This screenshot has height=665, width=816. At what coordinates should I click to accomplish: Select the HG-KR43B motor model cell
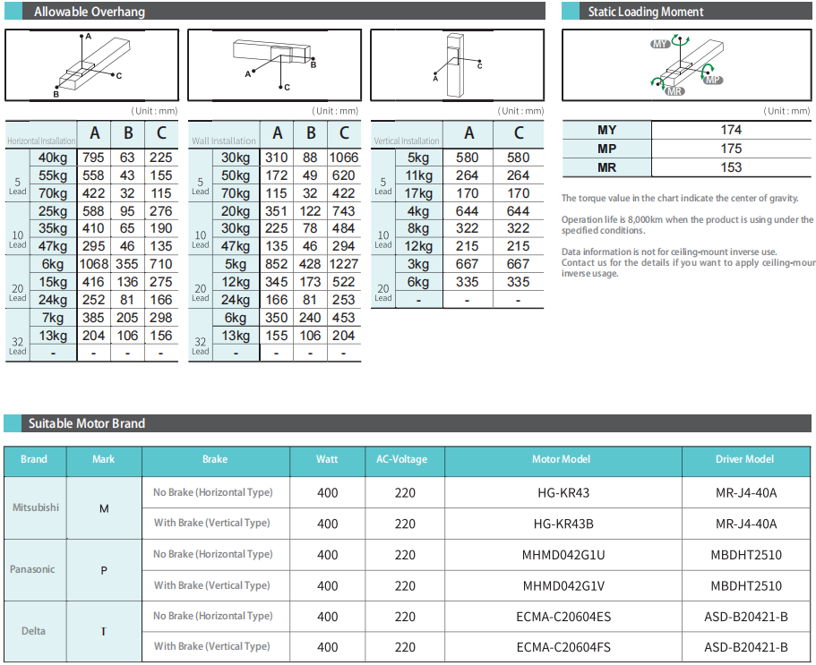click(562, 524)
